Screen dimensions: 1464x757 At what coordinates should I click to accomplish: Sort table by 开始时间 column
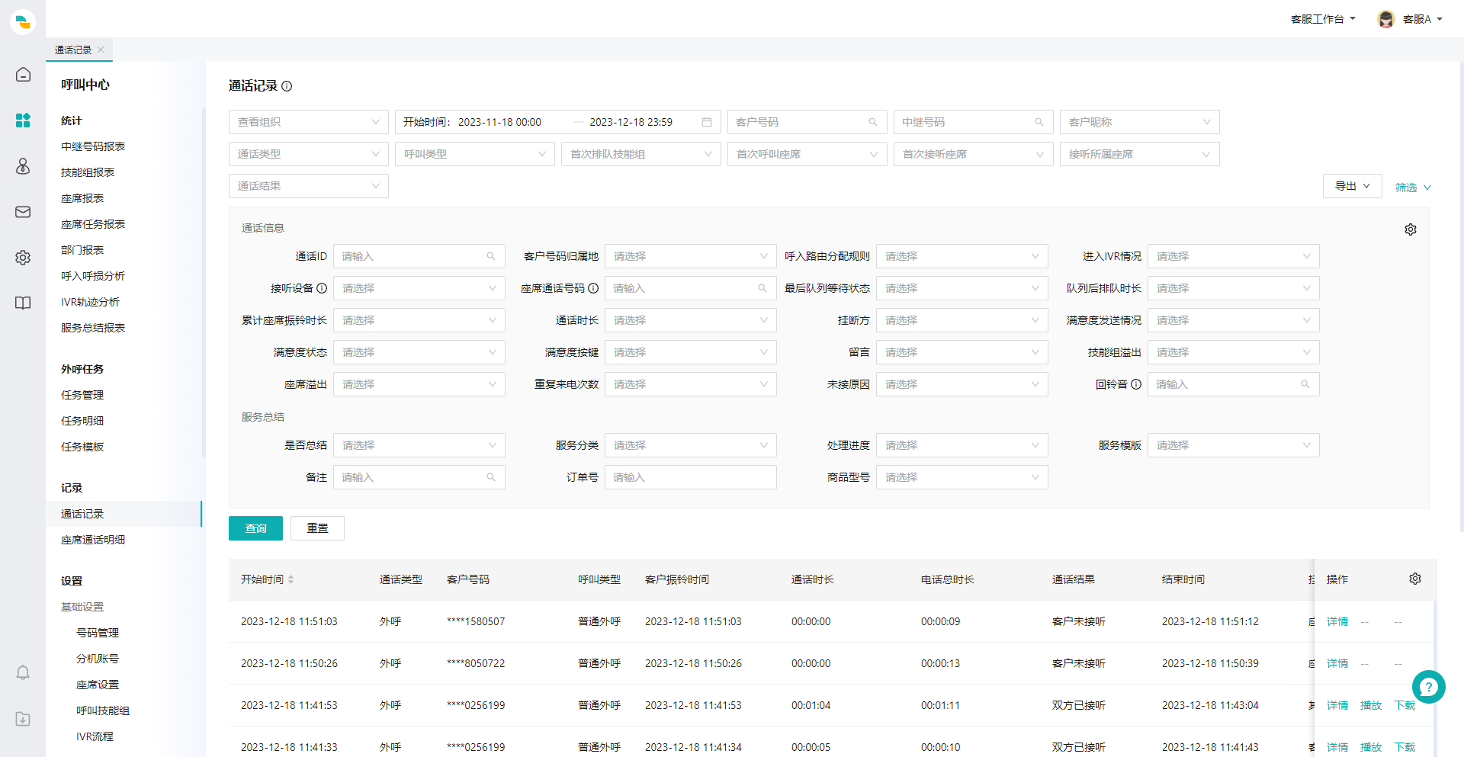[x=291, y=579]
